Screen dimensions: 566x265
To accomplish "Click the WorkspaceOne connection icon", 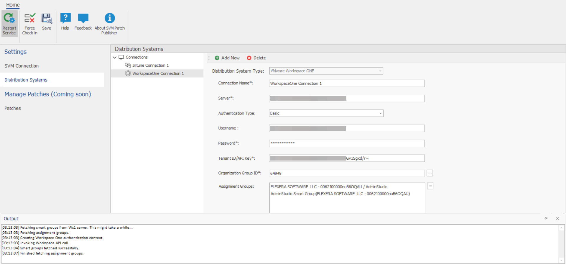I will tap(128, 73).
